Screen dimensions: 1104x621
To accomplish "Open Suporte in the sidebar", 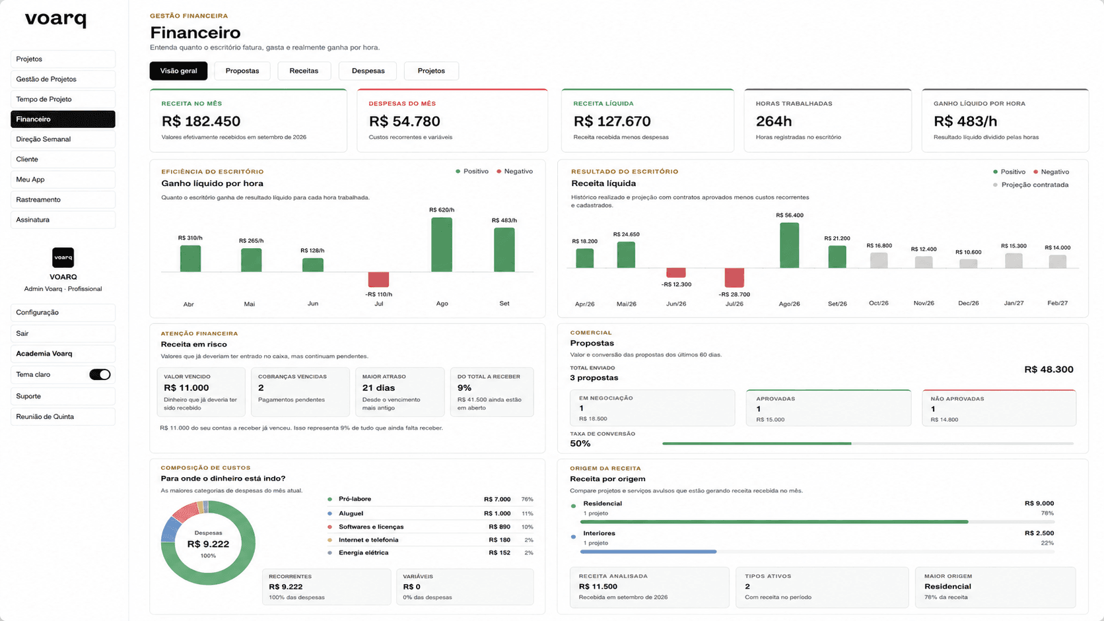I will [63, 396].
